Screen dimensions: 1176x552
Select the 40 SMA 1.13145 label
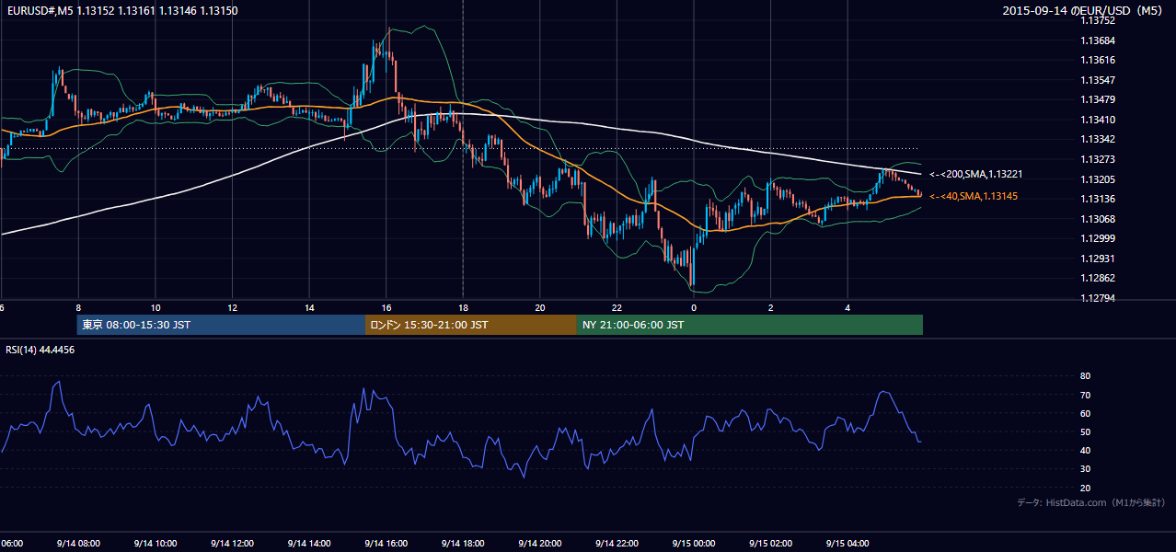point(974,196)
